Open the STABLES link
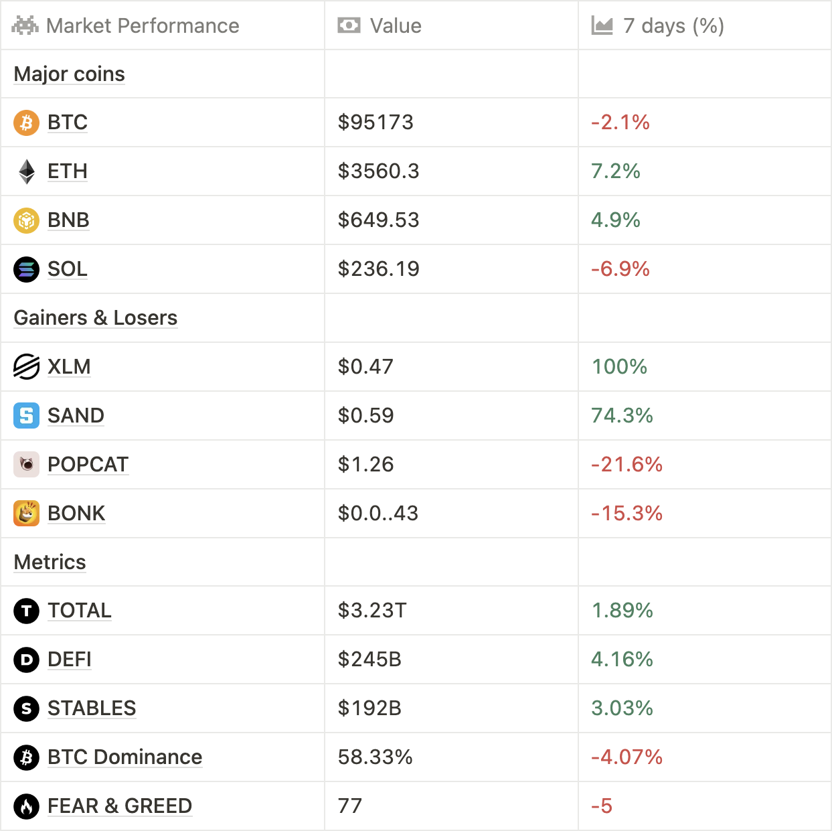This screenshot has width=832, height=831. tap(92, 708)
